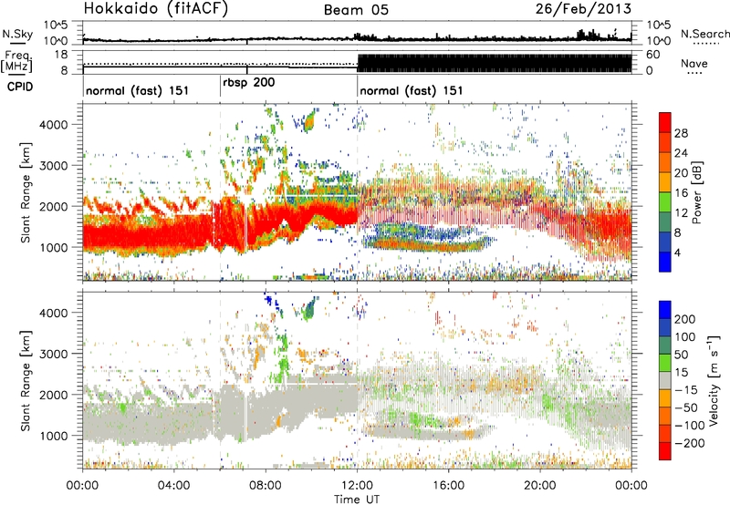Select the "N.Sky" legend label
This screenshot has width=730, height=505.
(x=17, y=34)
